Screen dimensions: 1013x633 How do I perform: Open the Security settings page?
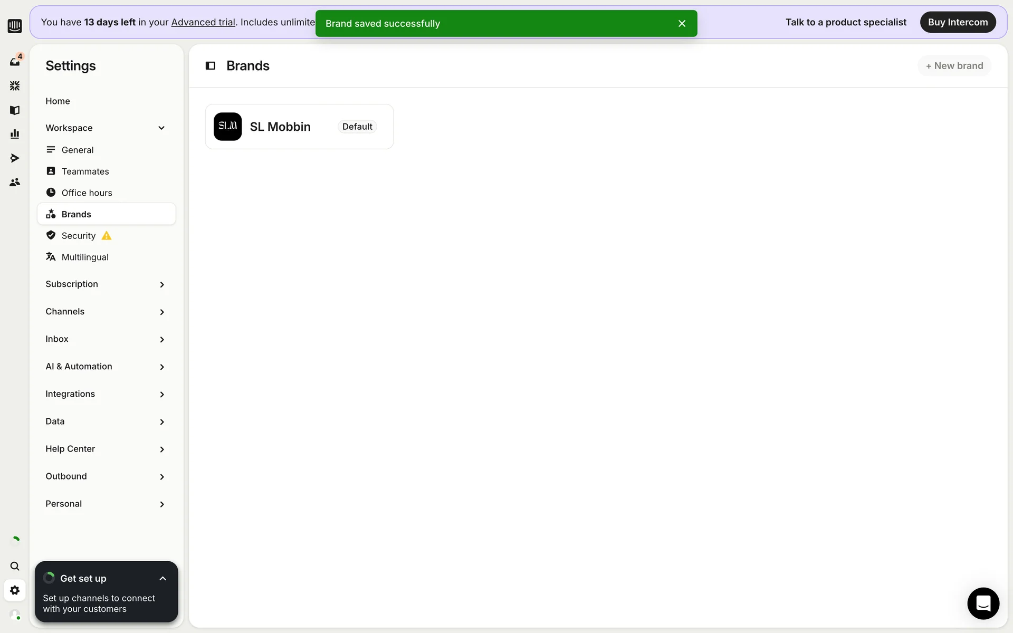78,236
